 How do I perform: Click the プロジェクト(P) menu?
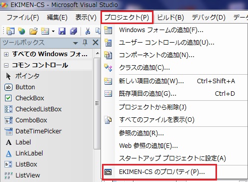(x=126, y=18)
